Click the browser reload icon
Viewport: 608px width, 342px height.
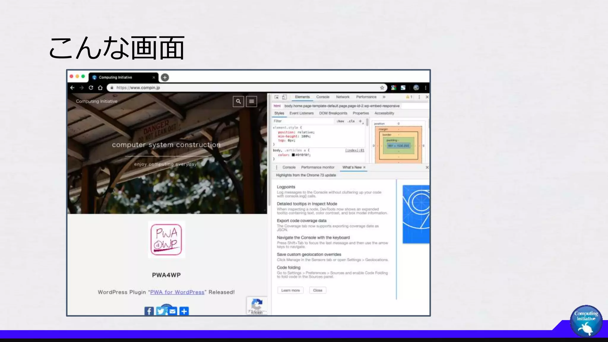(91, 88)
